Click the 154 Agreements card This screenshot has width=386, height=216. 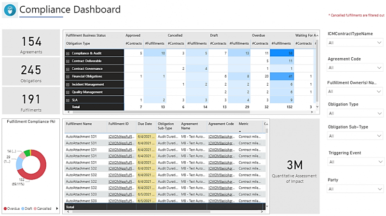click(x=32, y=43)
